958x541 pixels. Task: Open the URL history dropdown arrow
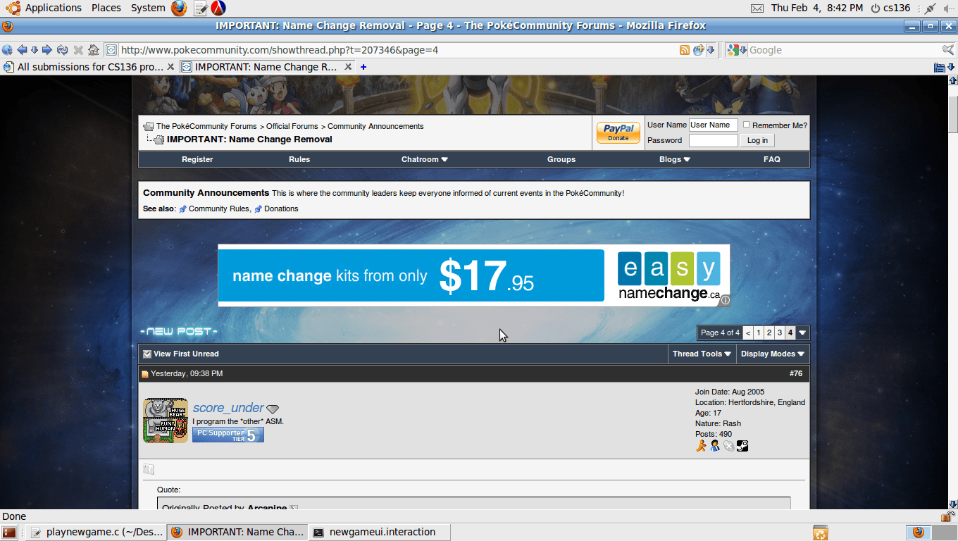[x=711, y=50]
